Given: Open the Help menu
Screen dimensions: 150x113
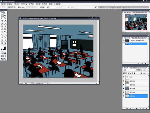Looking at the screenshot, I should 57,4.
